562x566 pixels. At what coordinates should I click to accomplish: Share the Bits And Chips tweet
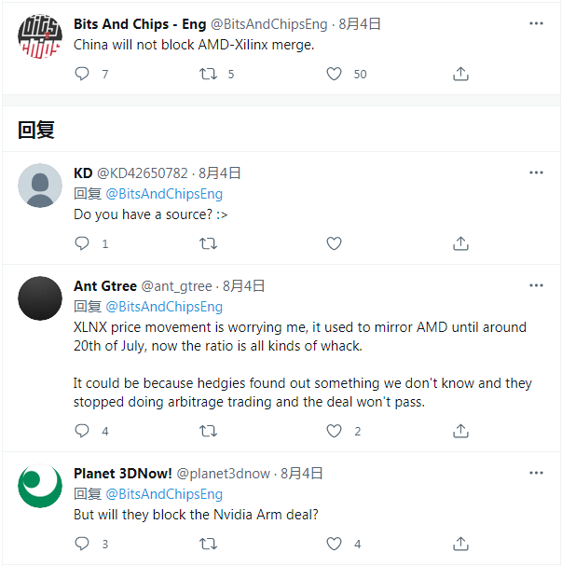(460, 75)
